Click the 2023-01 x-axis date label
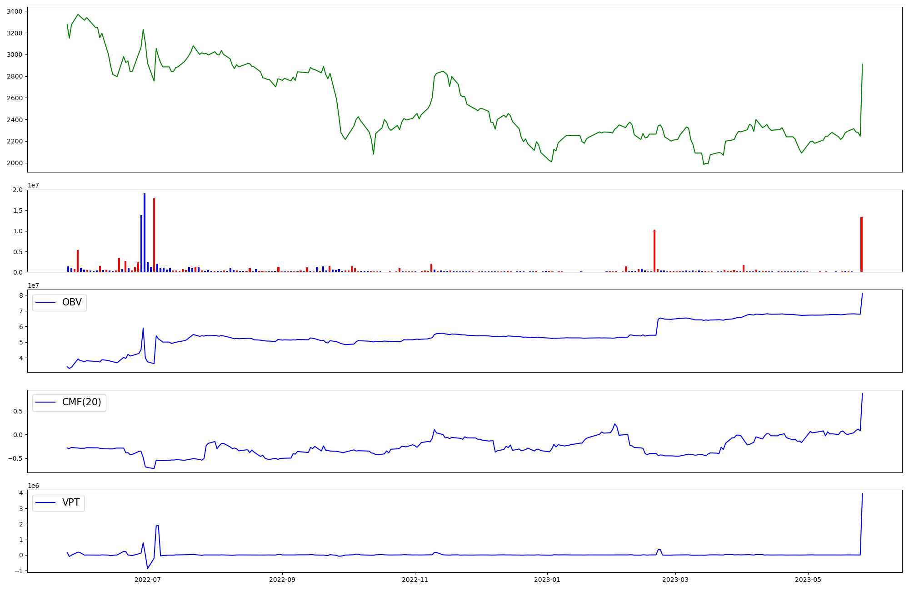The height and width of the screenshot is (590, 909). click(x=547, y=580)
